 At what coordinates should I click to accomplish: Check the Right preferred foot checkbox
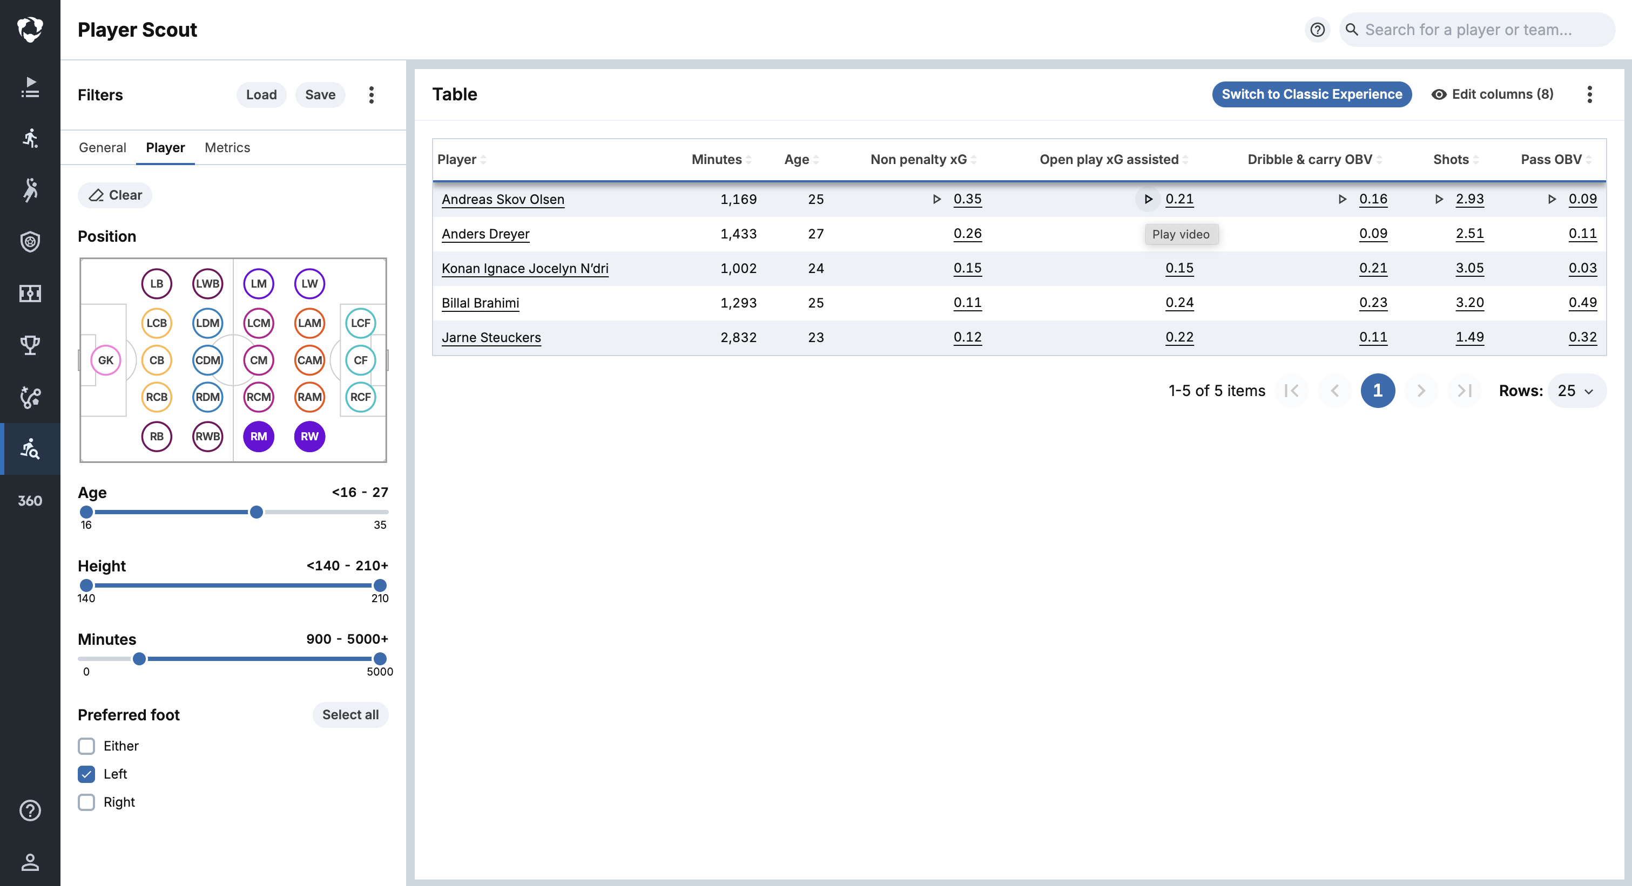(x=87, y=802)
